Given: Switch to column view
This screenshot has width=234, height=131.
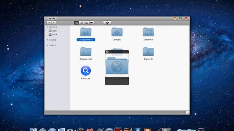Looking at the screenshot, I should pos(87,23).
